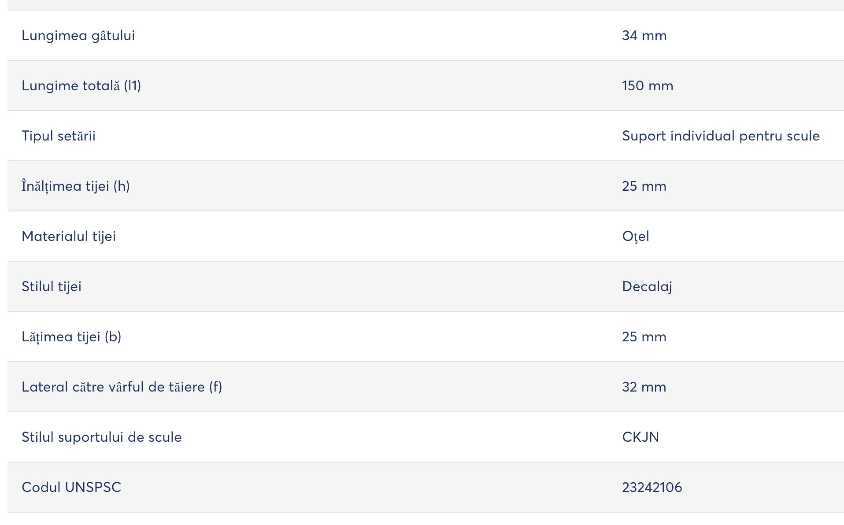Click the 'Materialul tijei' label

pyautogui.click(x=69, y=236)
